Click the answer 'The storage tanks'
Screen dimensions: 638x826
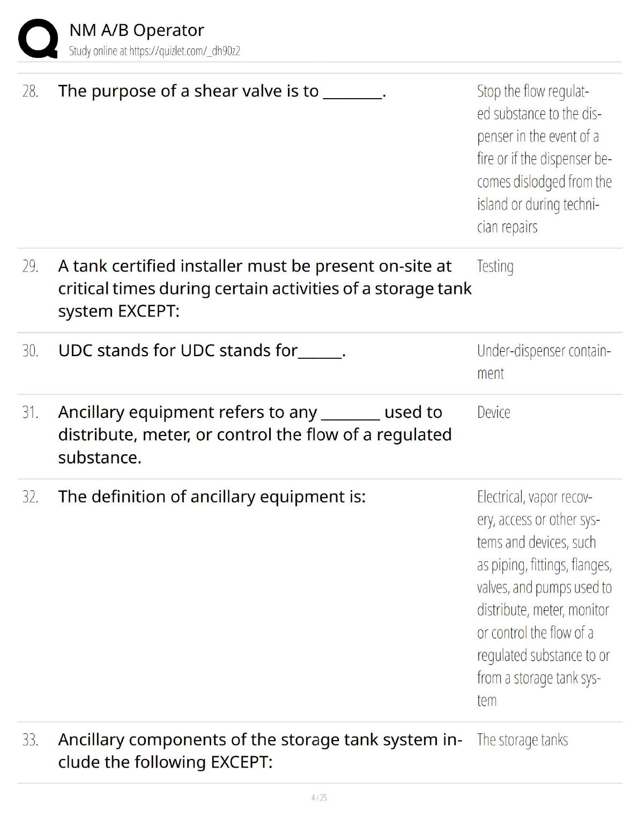pyautogui.click(x=522, y=740)
